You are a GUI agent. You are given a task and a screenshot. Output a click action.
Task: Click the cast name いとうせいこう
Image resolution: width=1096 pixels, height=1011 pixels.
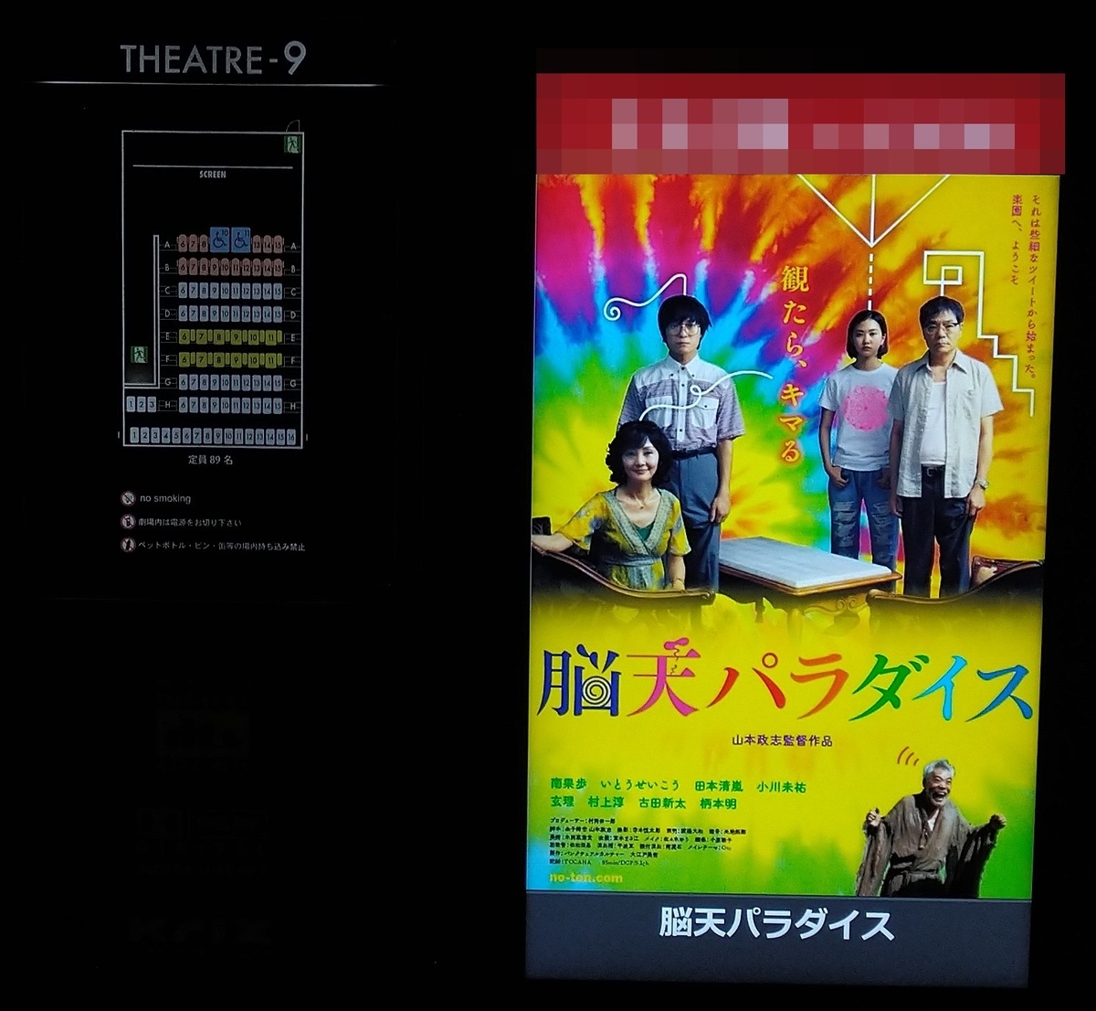coord(641,785)
